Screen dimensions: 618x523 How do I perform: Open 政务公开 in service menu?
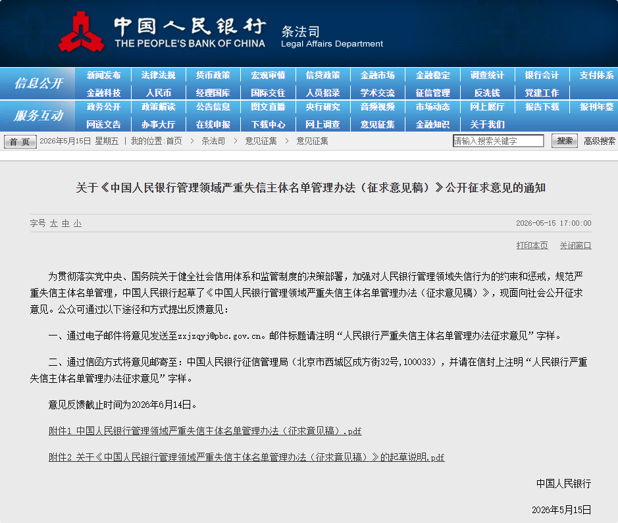point(103,107)
